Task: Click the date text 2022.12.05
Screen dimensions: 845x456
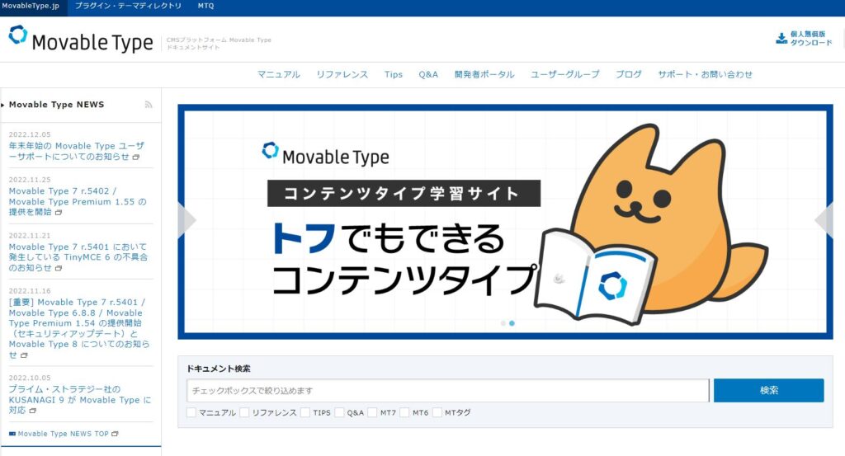Action: pyautogui.click(x=30, y=134)
